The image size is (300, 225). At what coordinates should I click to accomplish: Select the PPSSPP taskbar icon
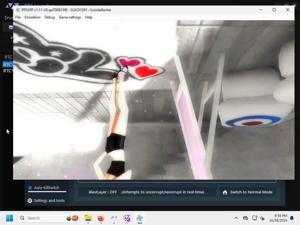[x=140, y=218]
